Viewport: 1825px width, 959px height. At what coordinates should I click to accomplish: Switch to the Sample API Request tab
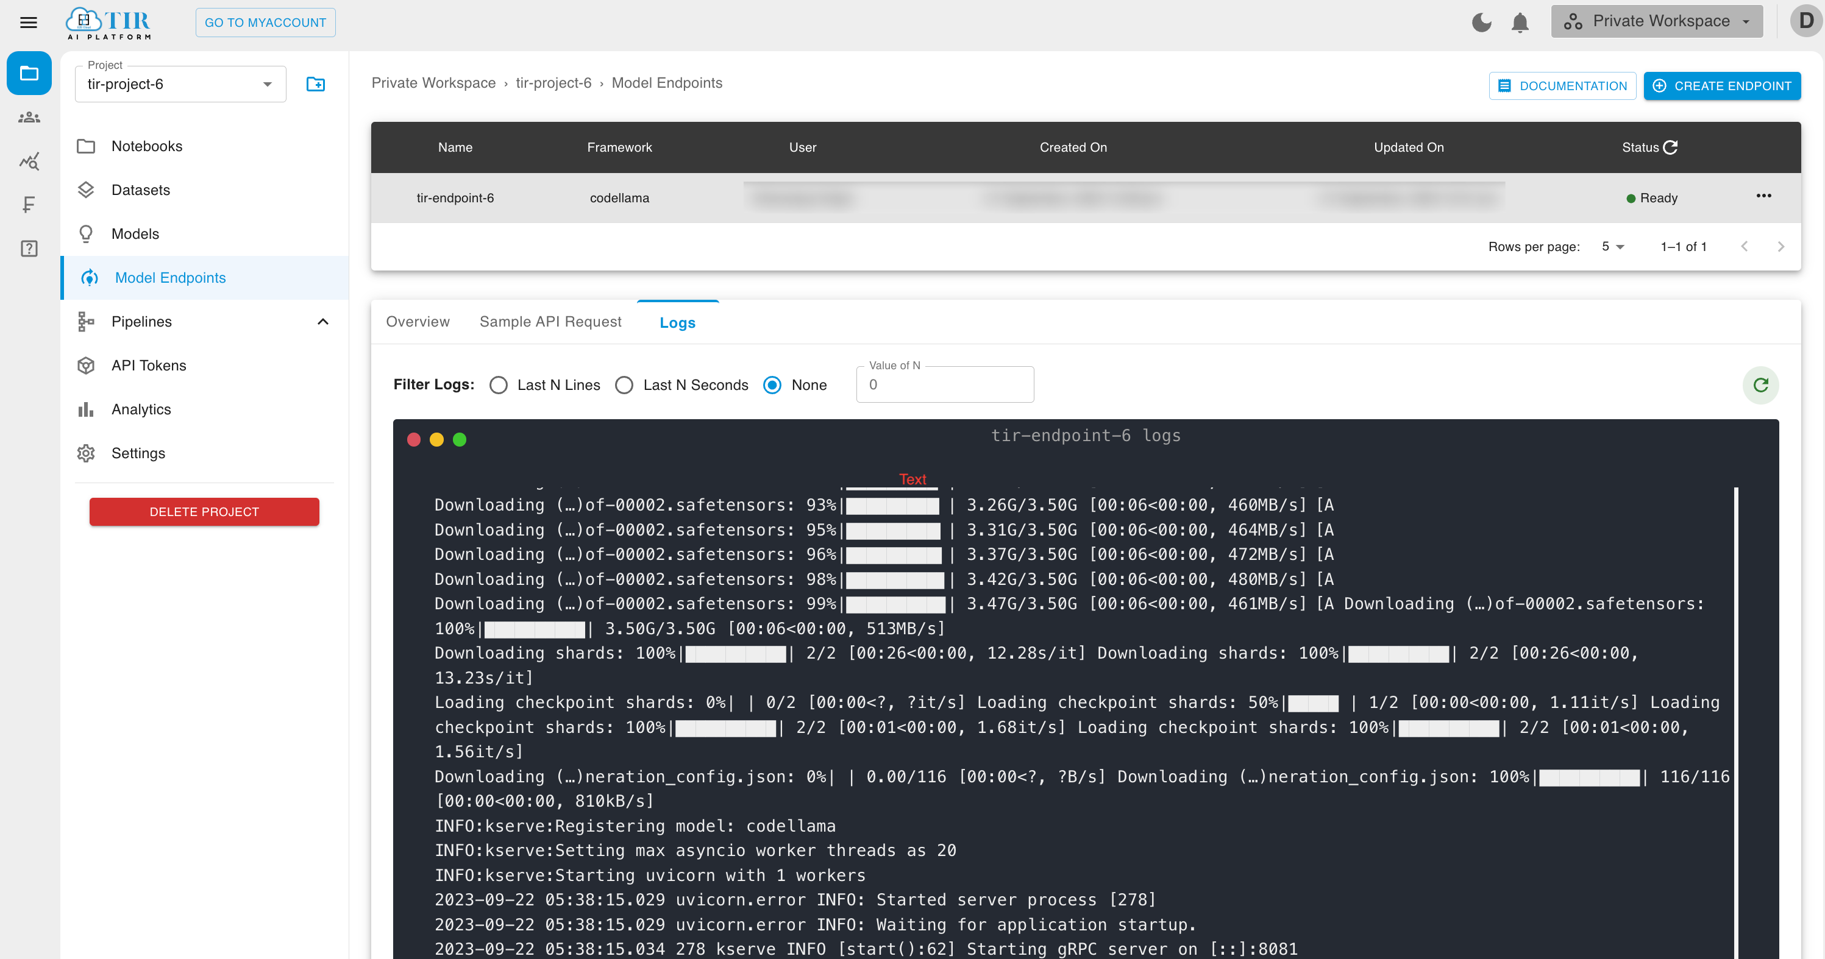(550, 322)
